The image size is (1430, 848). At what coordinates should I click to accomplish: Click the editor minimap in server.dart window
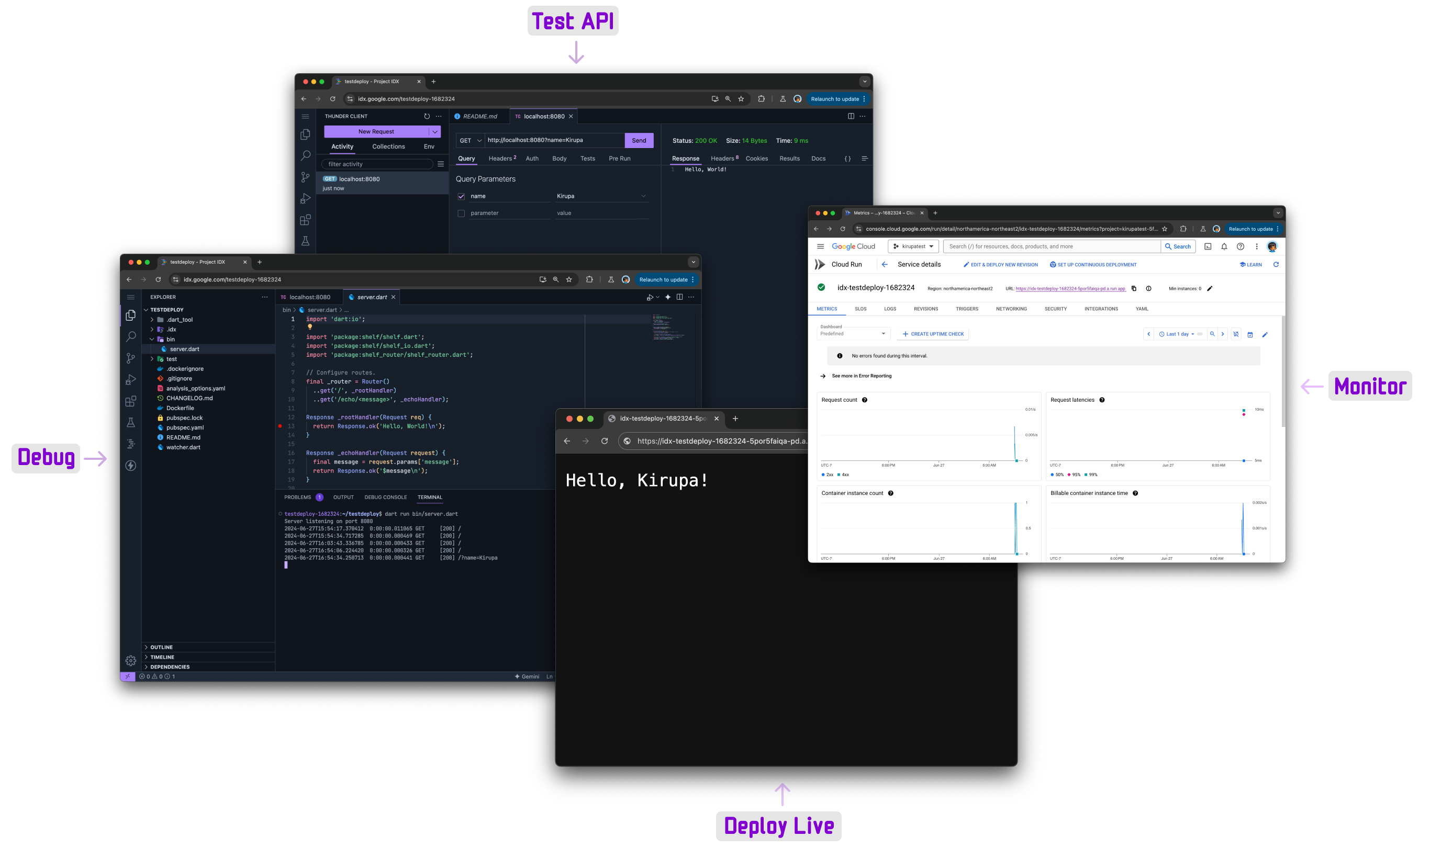tap(668, 327)
